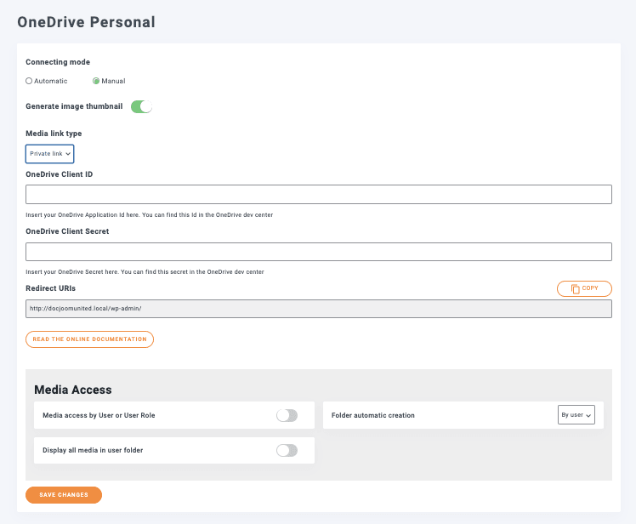Click into the OneDrive Client Secret field

click(319, 252)
